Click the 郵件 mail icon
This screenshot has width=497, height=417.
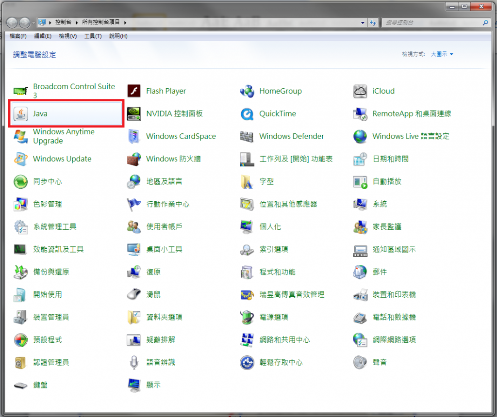tap(360, 272)
